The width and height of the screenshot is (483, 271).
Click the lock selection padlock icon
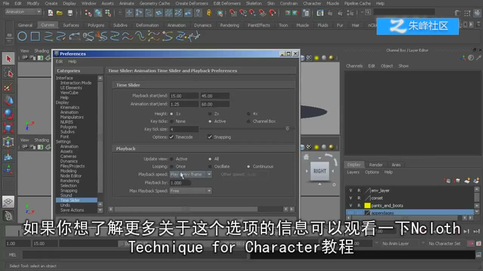tap(209, 13)
